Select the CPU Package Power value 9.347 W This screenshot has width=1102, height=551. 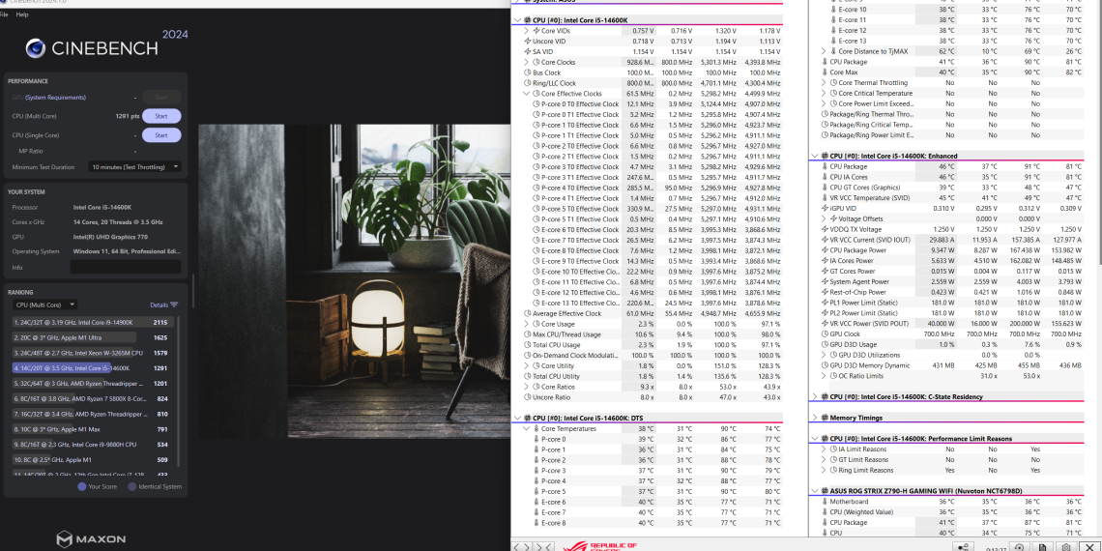pyautogui.click(x=943, y=250)
